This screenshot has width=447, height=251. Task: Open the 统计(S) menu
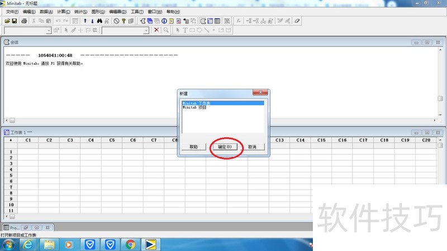tap(80, 12)
